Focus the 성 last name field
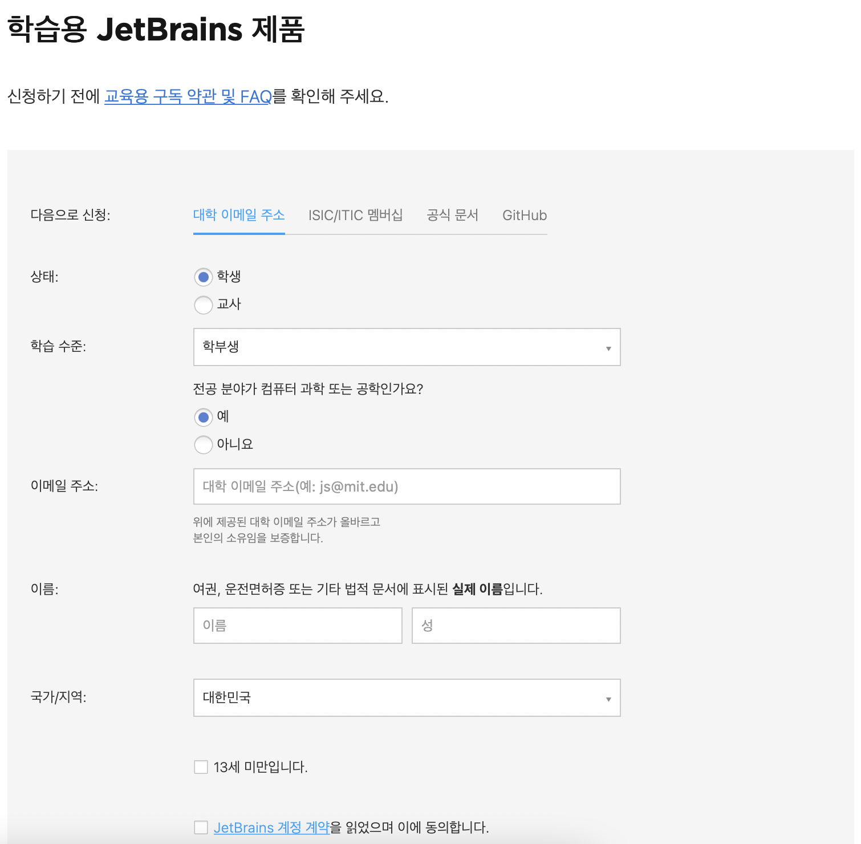The width and height of the screenshot is (861, 844). point(516,626)
